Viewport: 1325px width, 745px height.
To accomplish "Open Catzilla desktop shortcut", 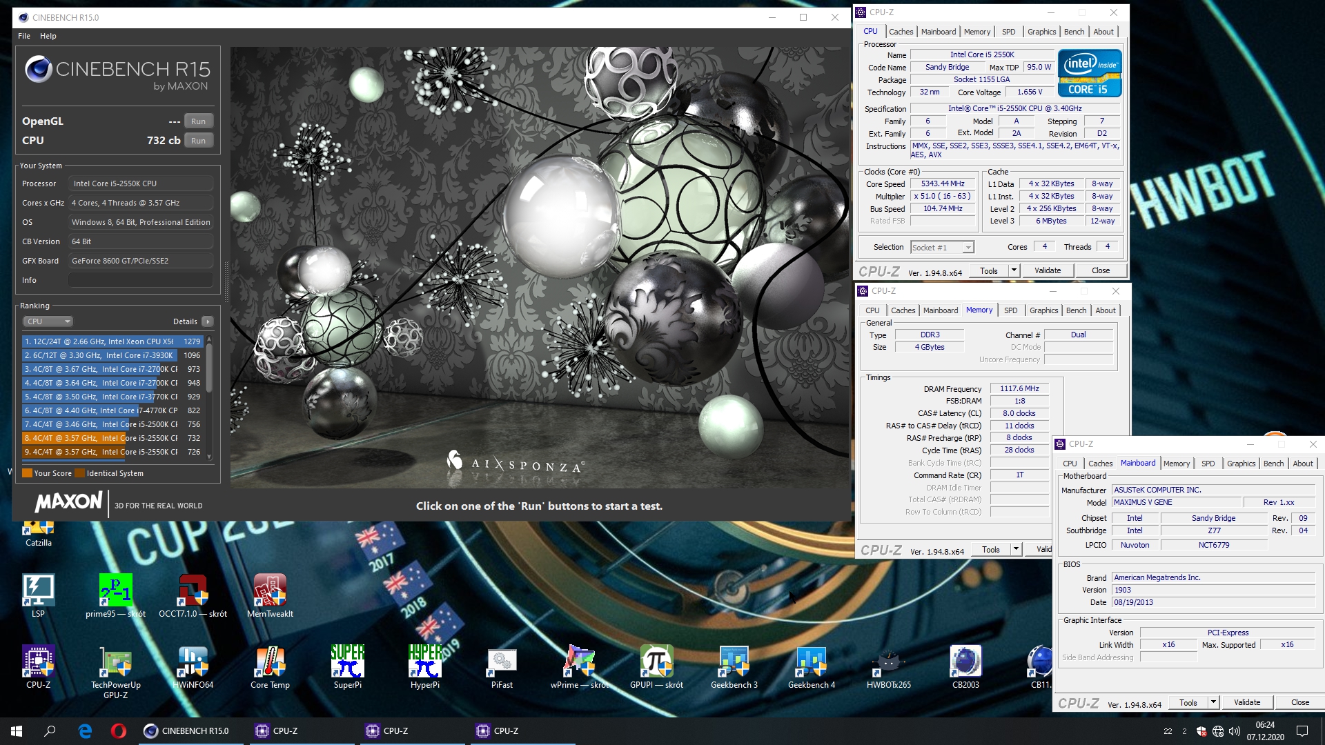I will (38, 535).
